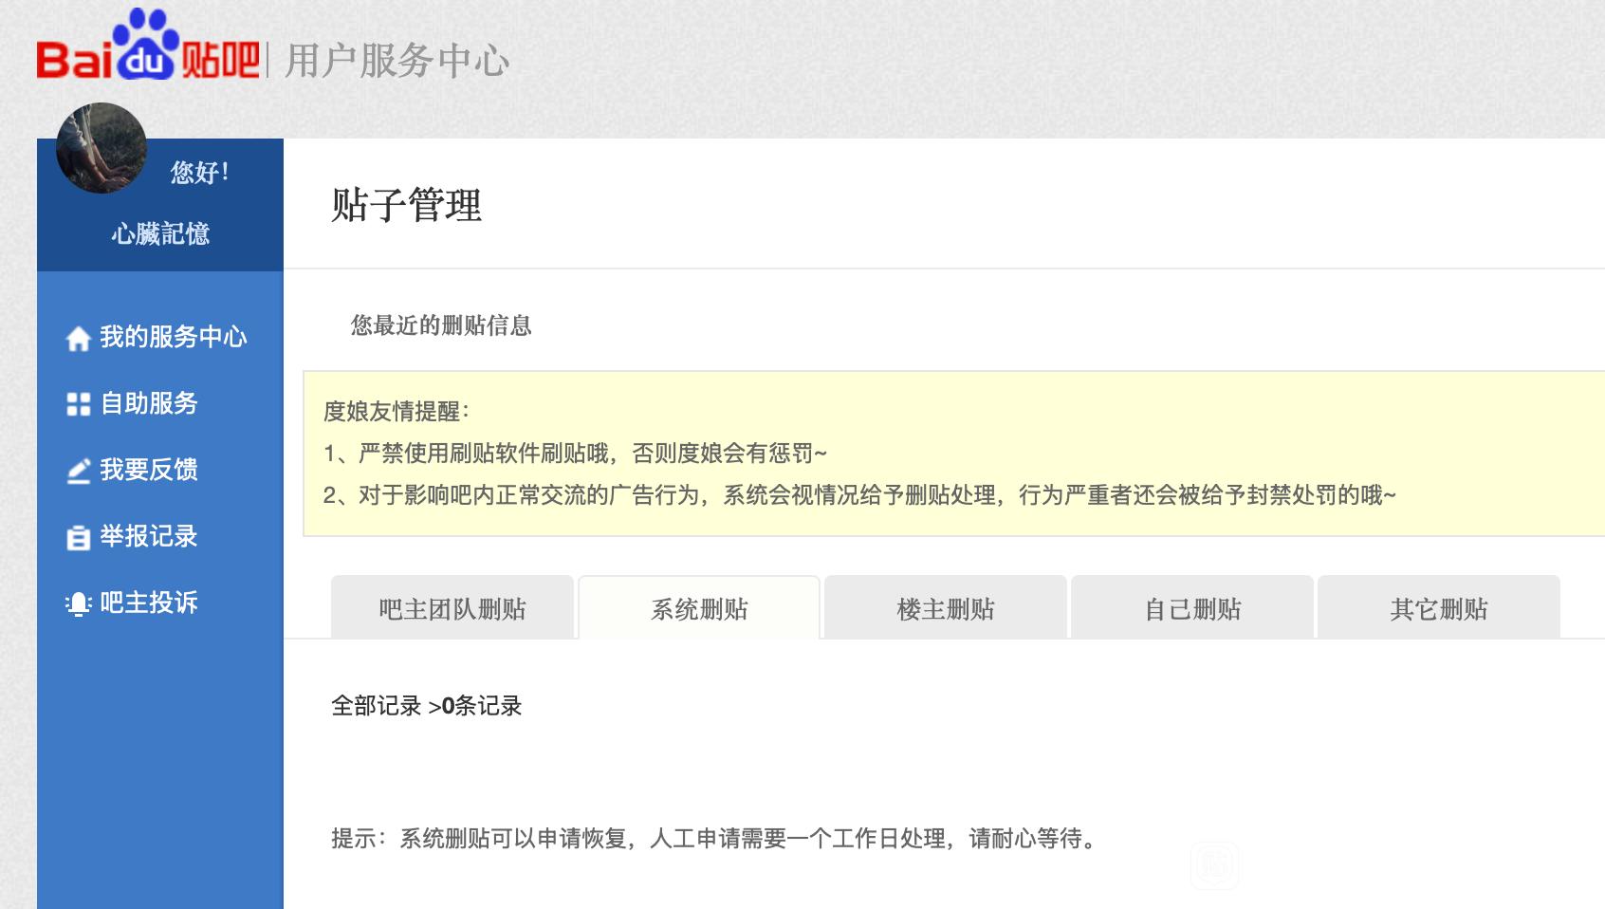
Task: Switch to the 自己删贴 tab
Action: point(1192,608)
